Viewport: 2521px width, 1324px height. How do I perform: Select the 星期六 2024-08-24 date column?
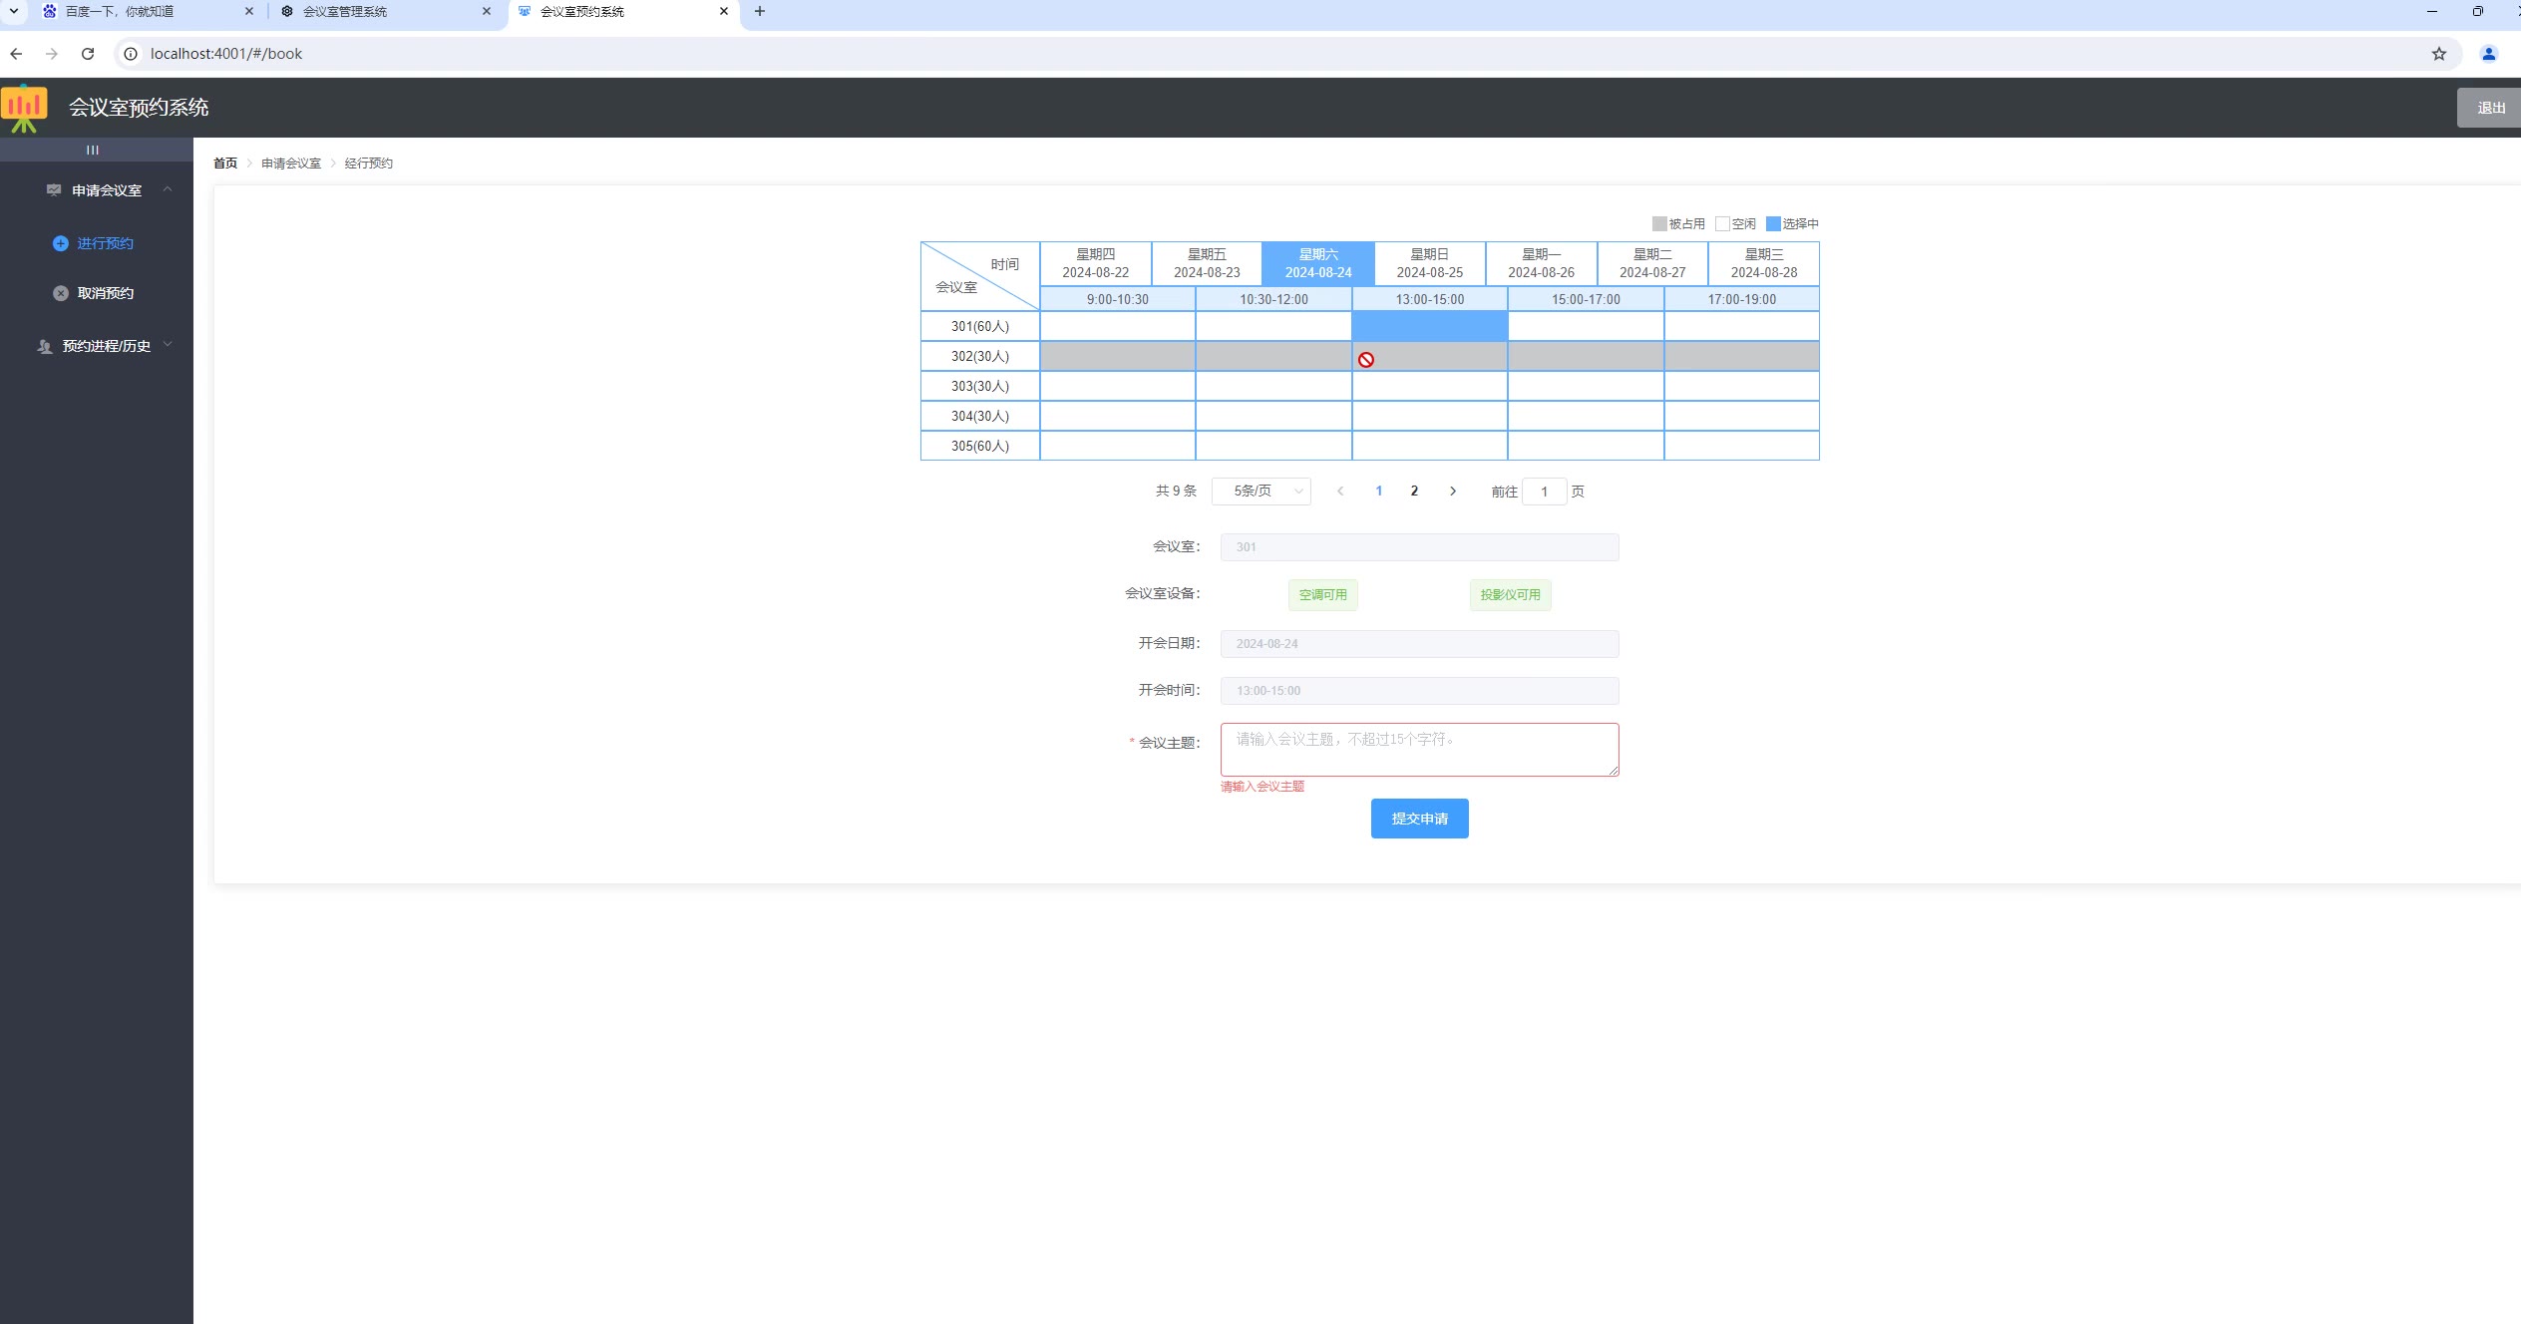point(1318,263)
